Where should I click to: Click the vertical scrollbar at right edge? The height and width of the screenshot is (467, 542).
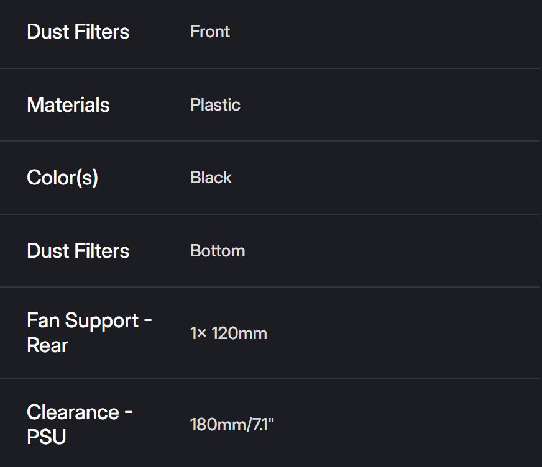pyautogui.click(x=540, y=233)
